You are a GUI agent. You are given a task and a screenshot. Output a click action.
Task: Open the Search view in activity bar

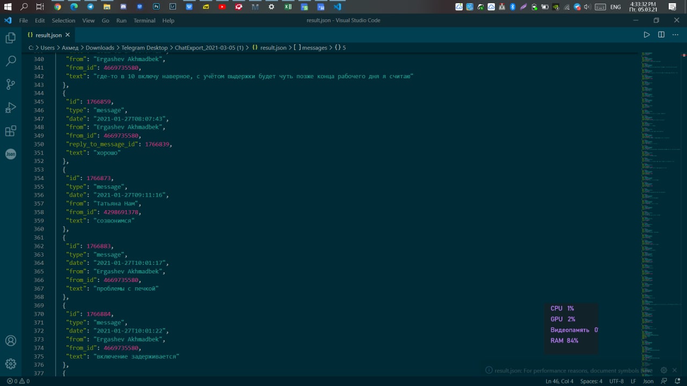[x=10, y=61]
